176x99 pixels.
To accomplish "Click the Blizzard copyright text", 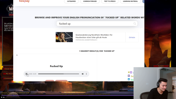I will click(x=85, y=94).
